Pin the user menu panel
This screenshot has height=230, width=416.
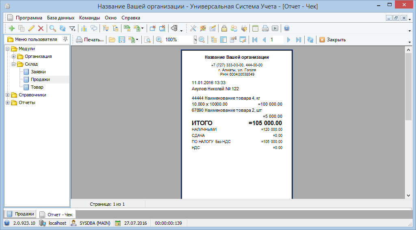[x=65, y=39]
